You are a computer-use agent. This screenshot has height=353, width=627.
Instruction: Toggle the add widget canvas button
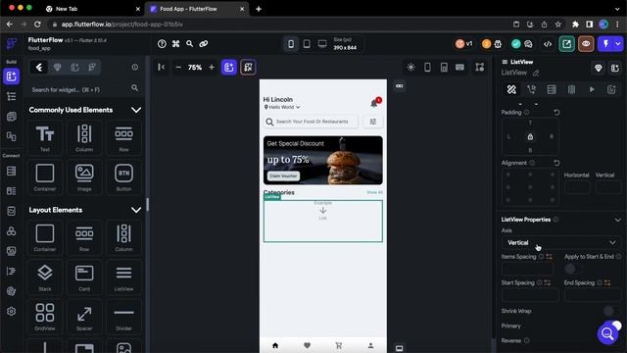[x=229, y=68]
